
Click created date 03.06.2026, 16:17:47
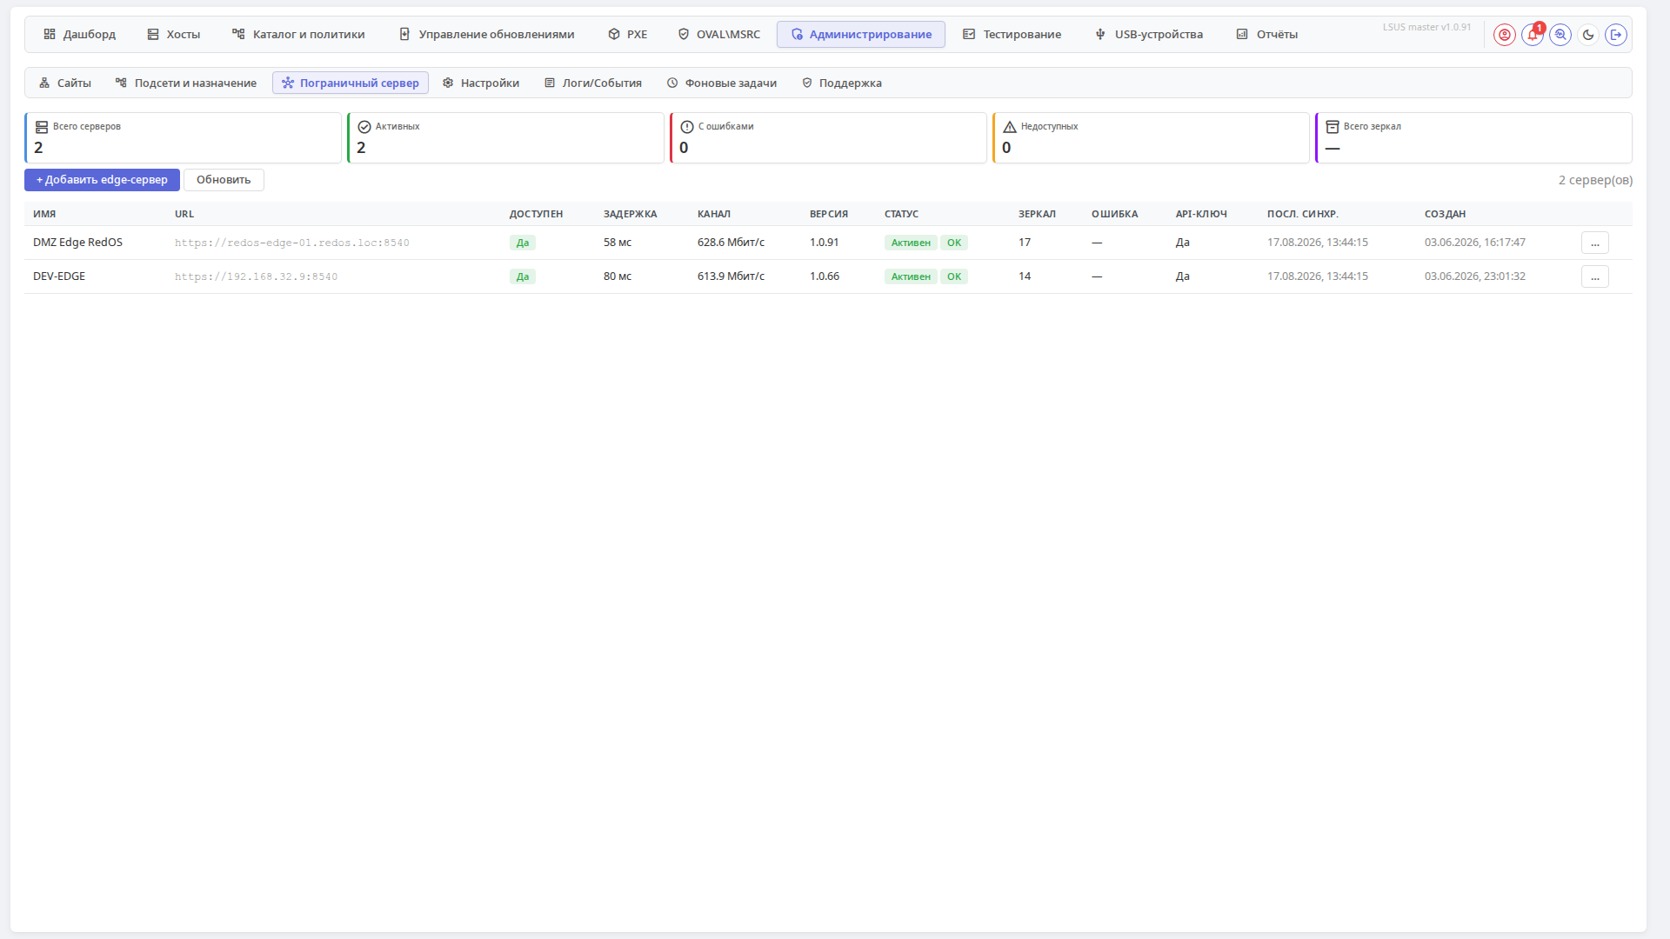tap(1475, 243)
